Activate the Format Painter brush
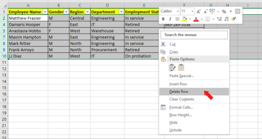Screen dimensions: 262x139 (x=234, y=19)
